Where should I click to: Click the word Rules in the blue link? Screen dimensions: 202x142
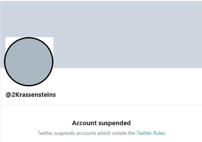tap(159, 133)
